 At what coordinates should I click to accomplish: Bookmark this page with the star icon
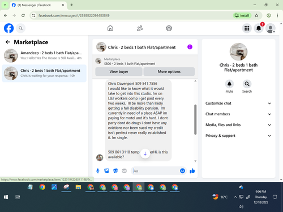[x=256, y=15]
